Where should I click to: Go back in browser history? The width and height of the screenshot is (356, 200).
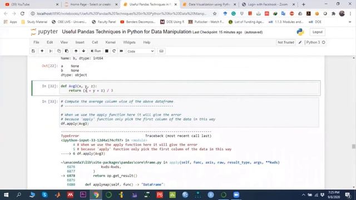pyautogui.click(x=6, y=13)
